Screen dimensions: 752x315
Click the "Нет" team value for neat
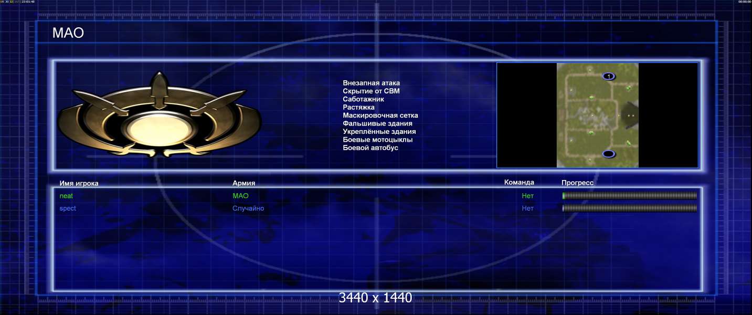tap(528, 196)
